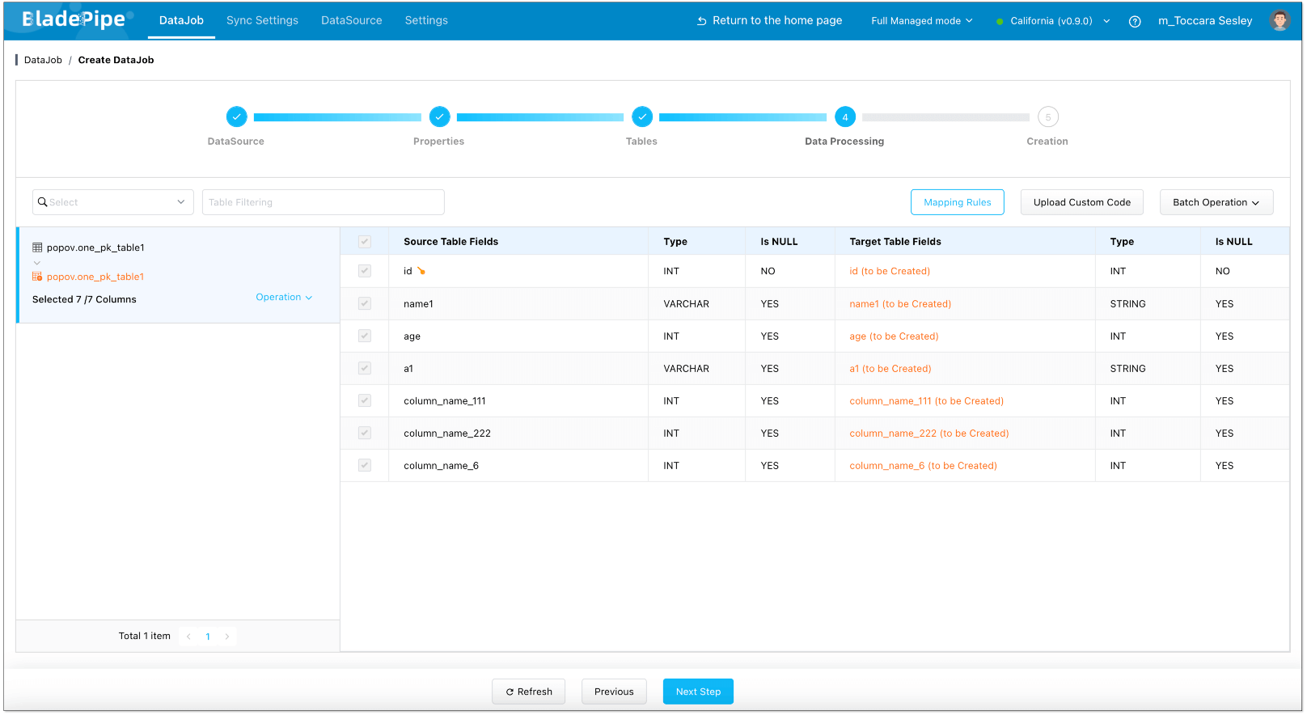
Task: Open the DataSource tab in top navigation
Action: point(351,20)
